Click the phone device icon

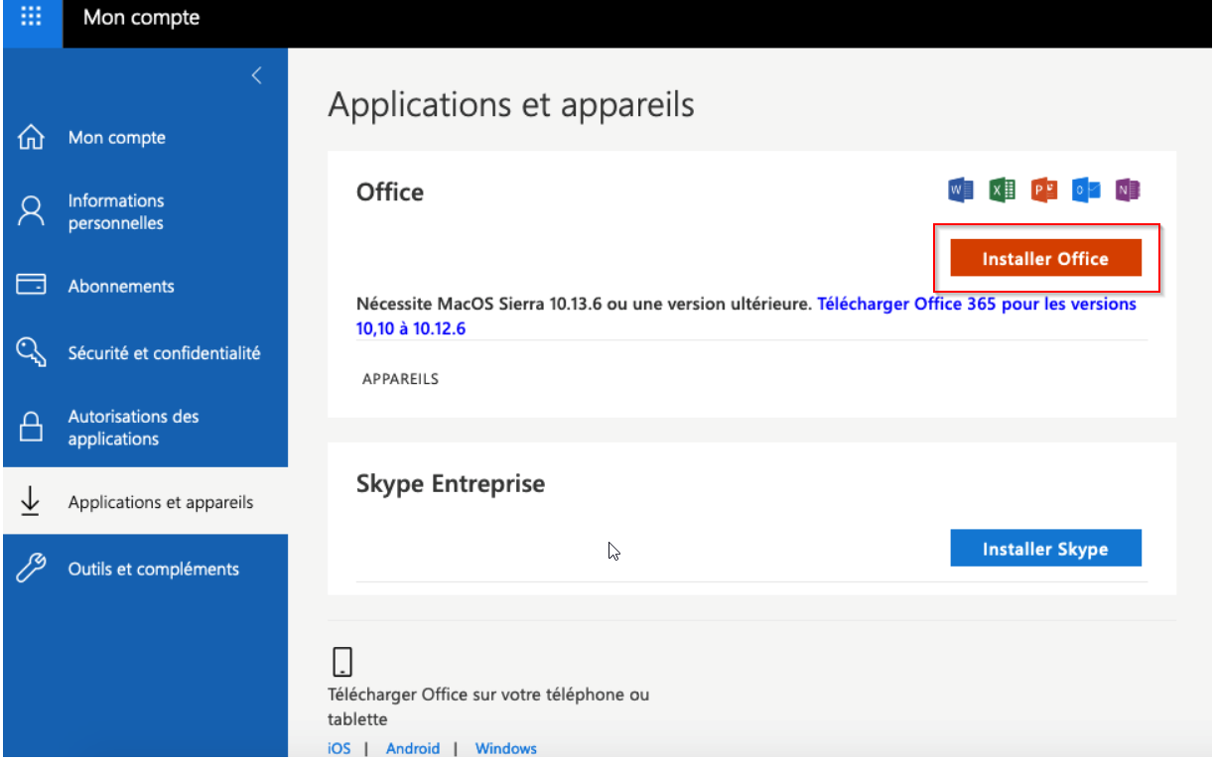pos(342,662)
